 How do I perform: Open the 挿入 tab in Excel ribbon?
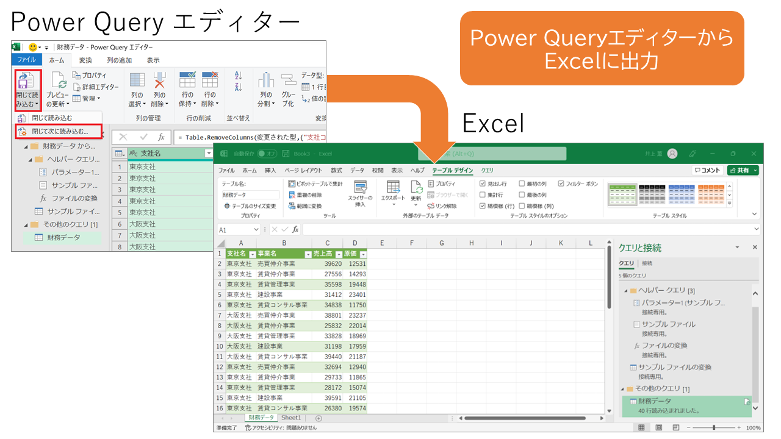pyautogui.click(x=270, y=171)
